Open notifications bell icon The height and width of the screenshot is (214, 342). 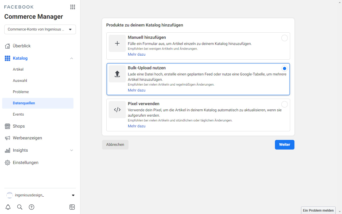tap(8, 207)
